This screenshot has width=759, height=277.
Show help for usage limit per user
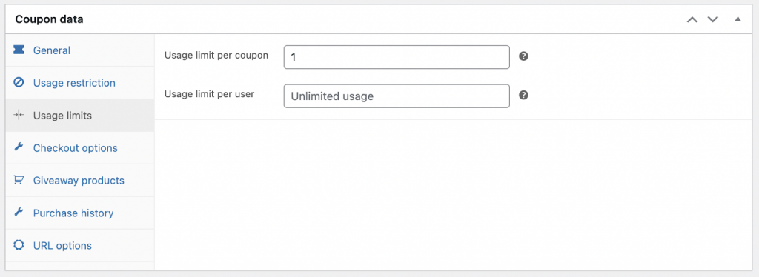coord(523,96)
